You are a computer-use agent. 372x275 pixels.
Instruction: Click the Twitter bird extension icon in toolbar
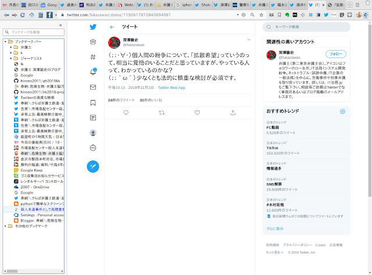[326, 15]
